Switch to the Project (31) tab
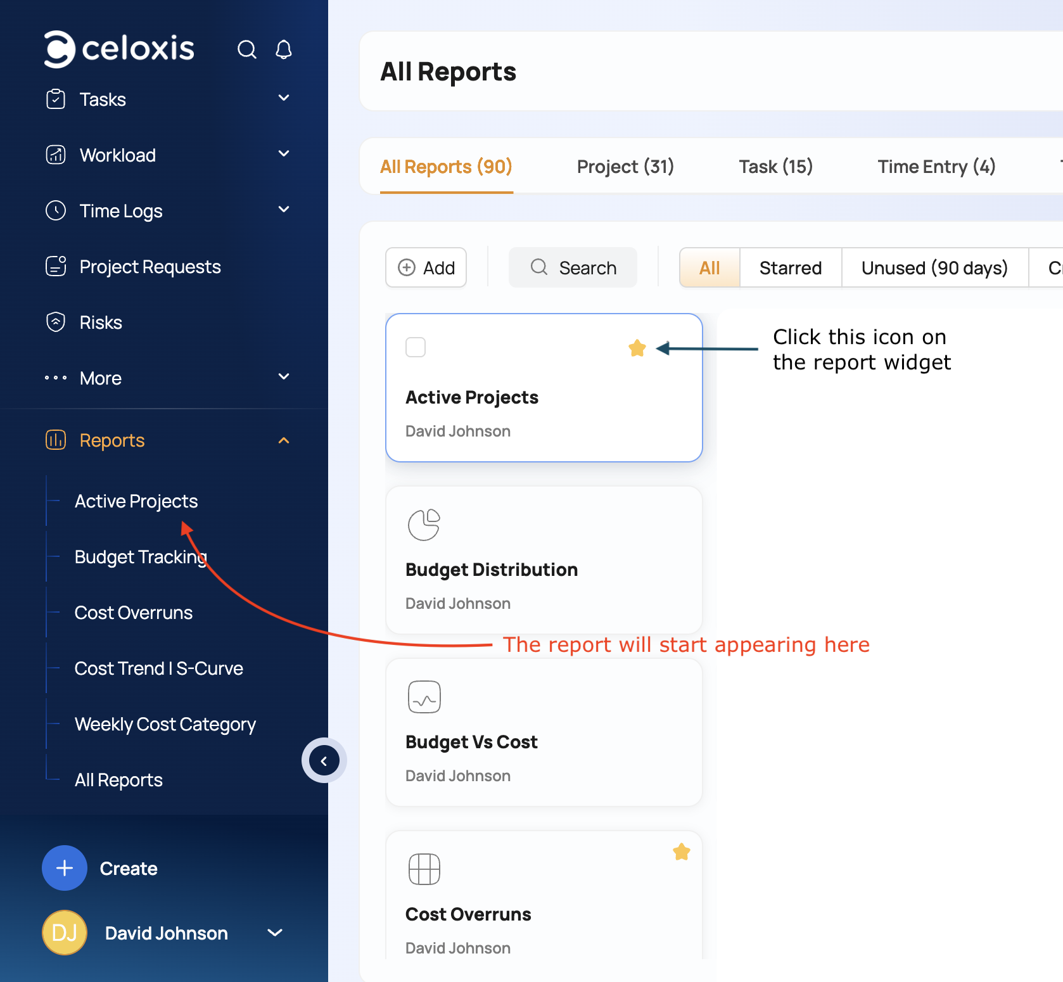1063x982 pixels. (625, 167)
